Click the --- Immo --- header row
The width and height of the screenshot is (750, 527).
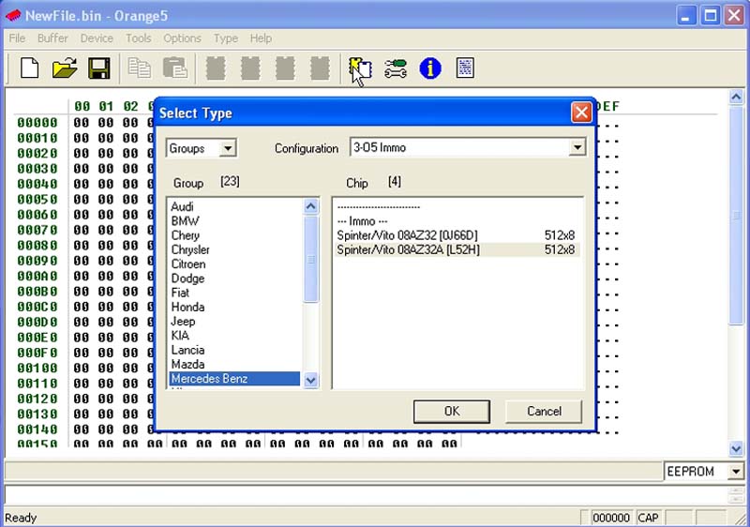[457, 221]
